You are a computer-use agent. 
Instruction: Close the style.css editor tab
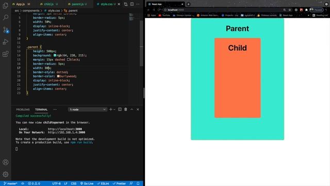coord(119,4)
